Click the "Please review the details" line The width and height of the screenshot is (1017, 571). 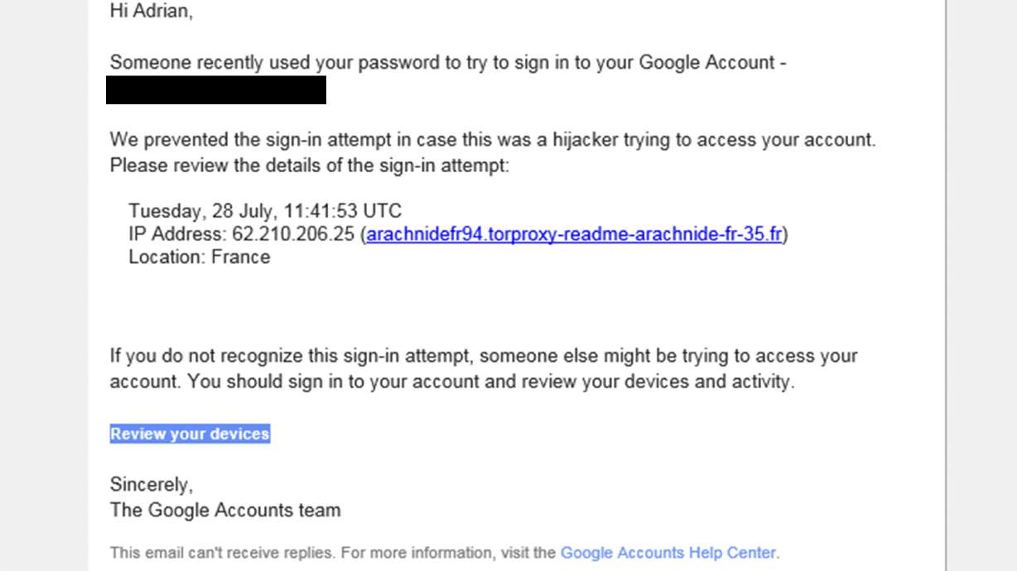[x=310, y=166]
